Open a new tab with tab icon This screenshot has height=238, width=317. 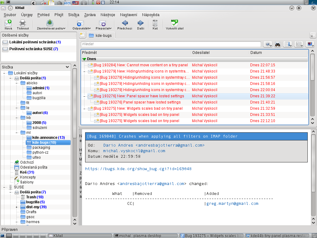pos(82,35)
